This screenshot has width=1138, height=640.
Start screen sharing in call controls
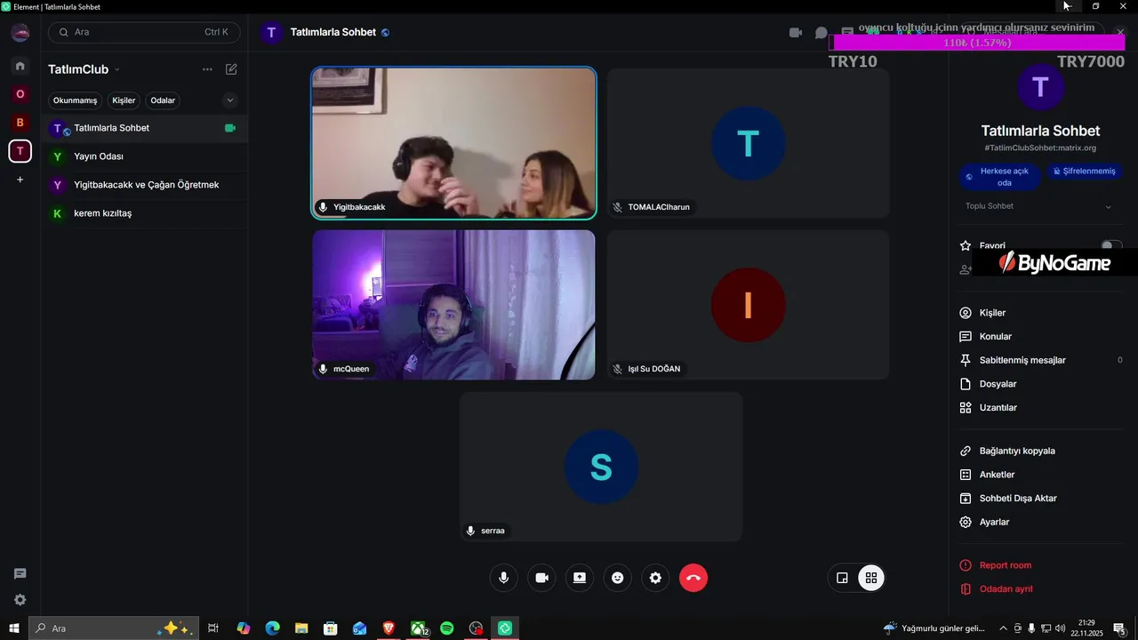[x=580, y=578]
